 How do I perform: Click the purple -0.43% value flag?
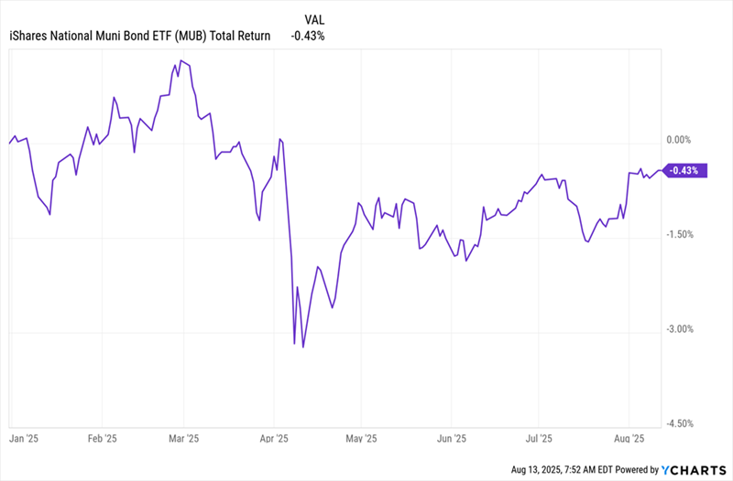pos(684,170)
